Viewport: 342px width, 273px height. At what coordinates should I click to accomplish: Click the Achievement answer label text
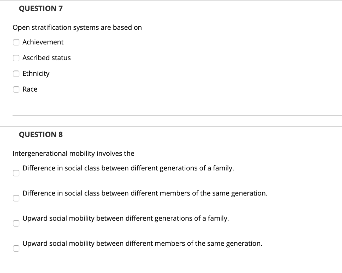coord(43,42)
